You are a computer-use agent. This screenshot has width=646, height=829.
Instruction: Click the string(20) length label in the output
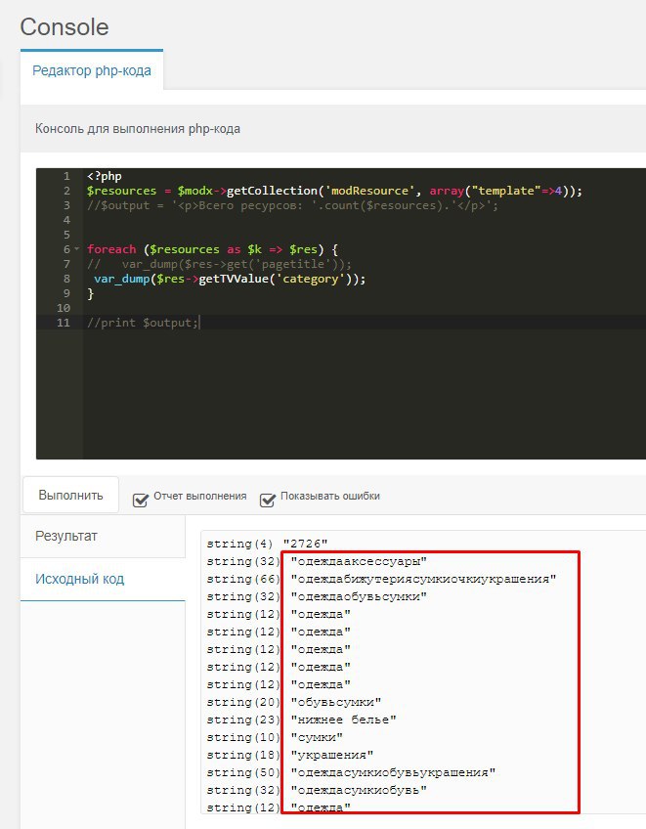243,702
